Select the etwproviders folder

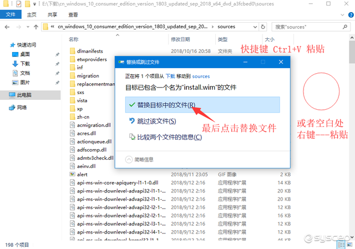coord(92,59)
